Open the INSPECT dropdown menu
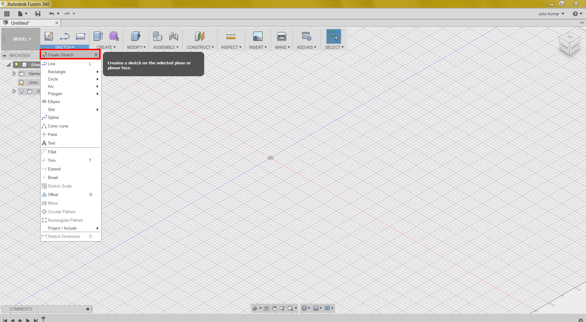The height and width of the screenshot is (322, 586). (231, 47)
